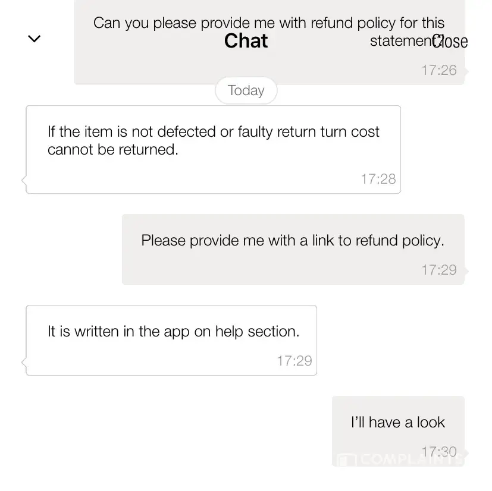Collapse the chat with the down chevron
This screenshot has width=492, height=491.
click(35, 39)
